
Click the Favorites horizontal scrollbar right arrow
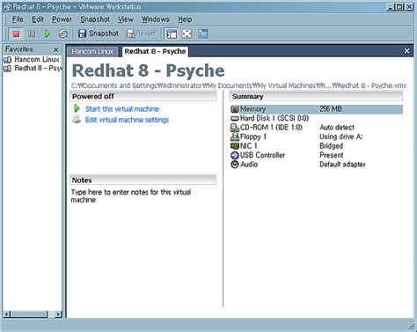[58, 314]
